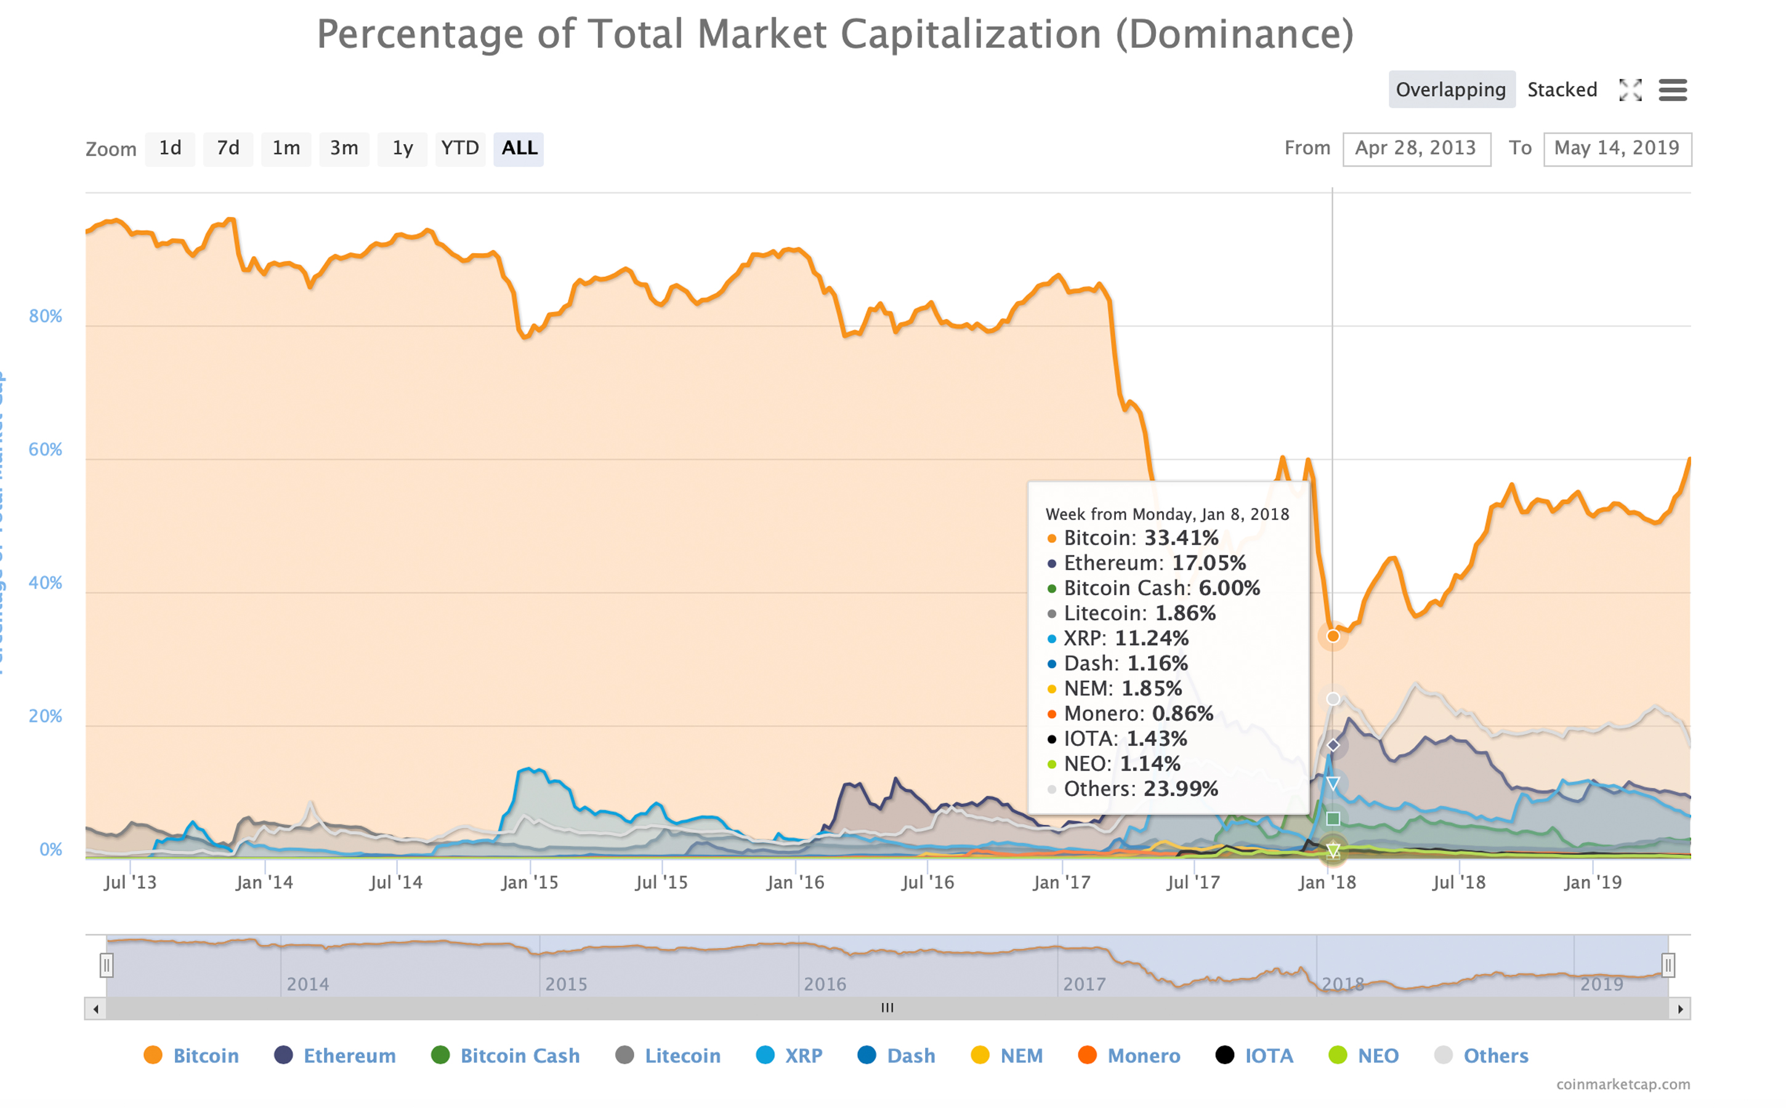The width and height of the screenshot is (1786, 1108).
Task: Grab the navigator right range handle
Action: coord(1668,965)
